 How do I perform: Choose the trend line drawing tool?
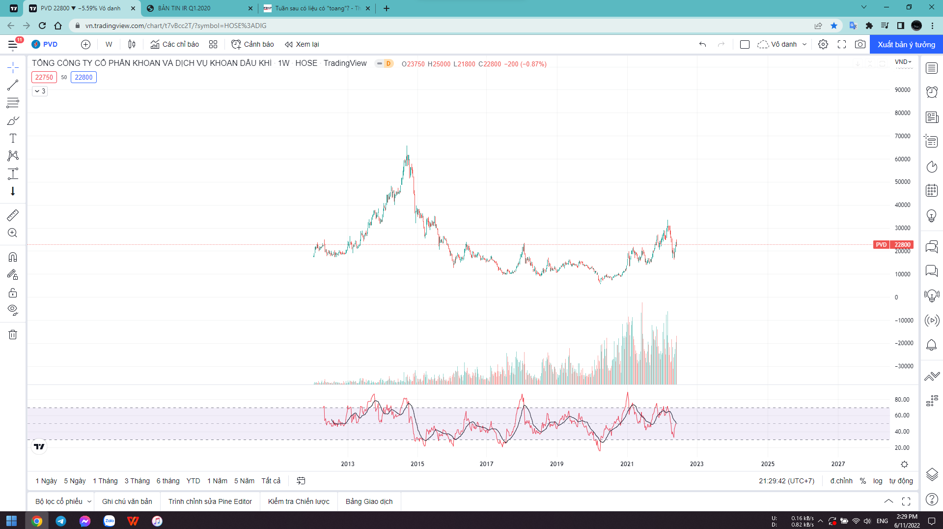tap(13, 85)
